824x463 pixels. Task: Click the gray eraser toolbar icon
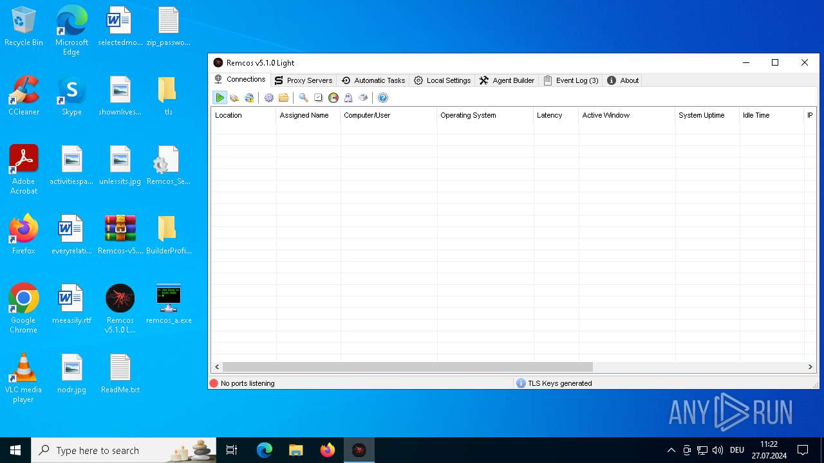pos(363,98)
